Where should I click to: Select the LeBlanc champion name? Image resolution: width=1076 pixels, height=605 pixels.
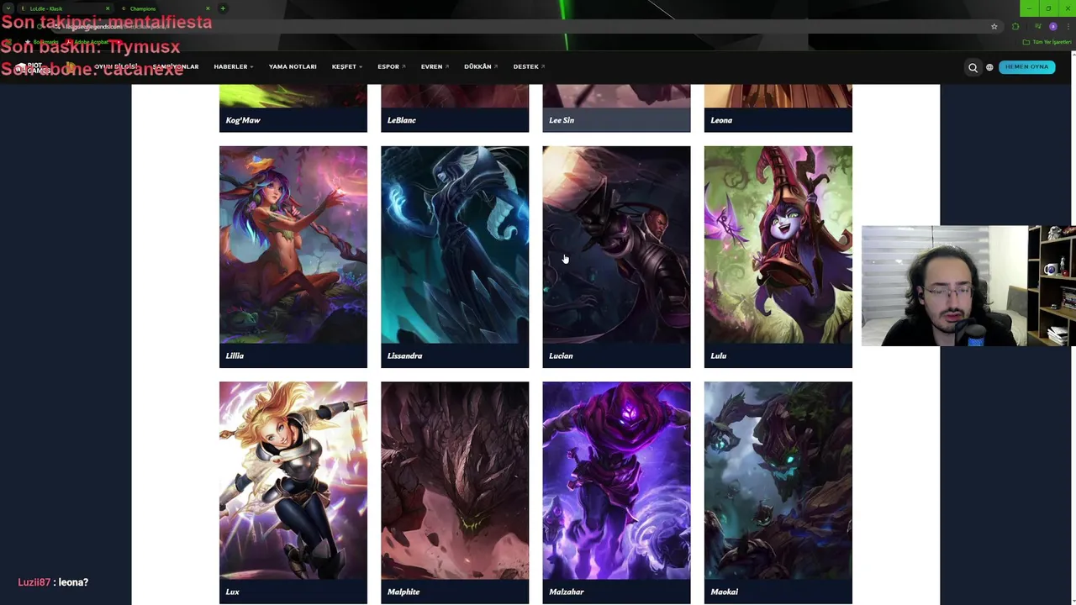[x=402, y=120]
